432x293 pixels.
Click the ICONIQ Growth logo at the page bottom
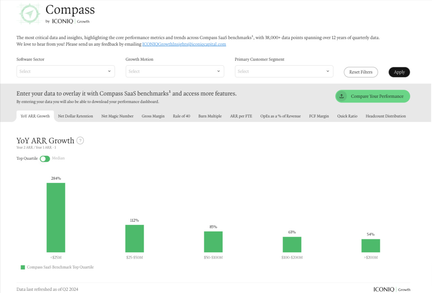point(392,289)
